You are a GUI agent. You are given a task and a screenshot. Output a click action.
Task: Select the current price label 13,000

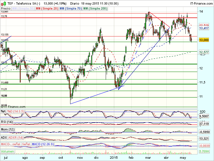point(204,40)
